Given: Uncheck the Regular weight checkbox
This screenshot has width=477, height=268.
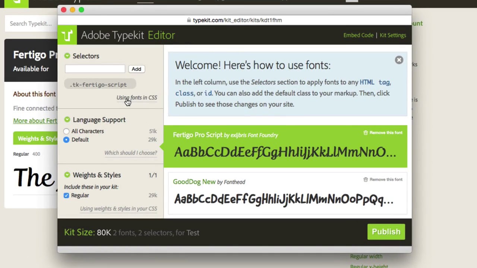Looking at the screenshot, I should [66, 195].
